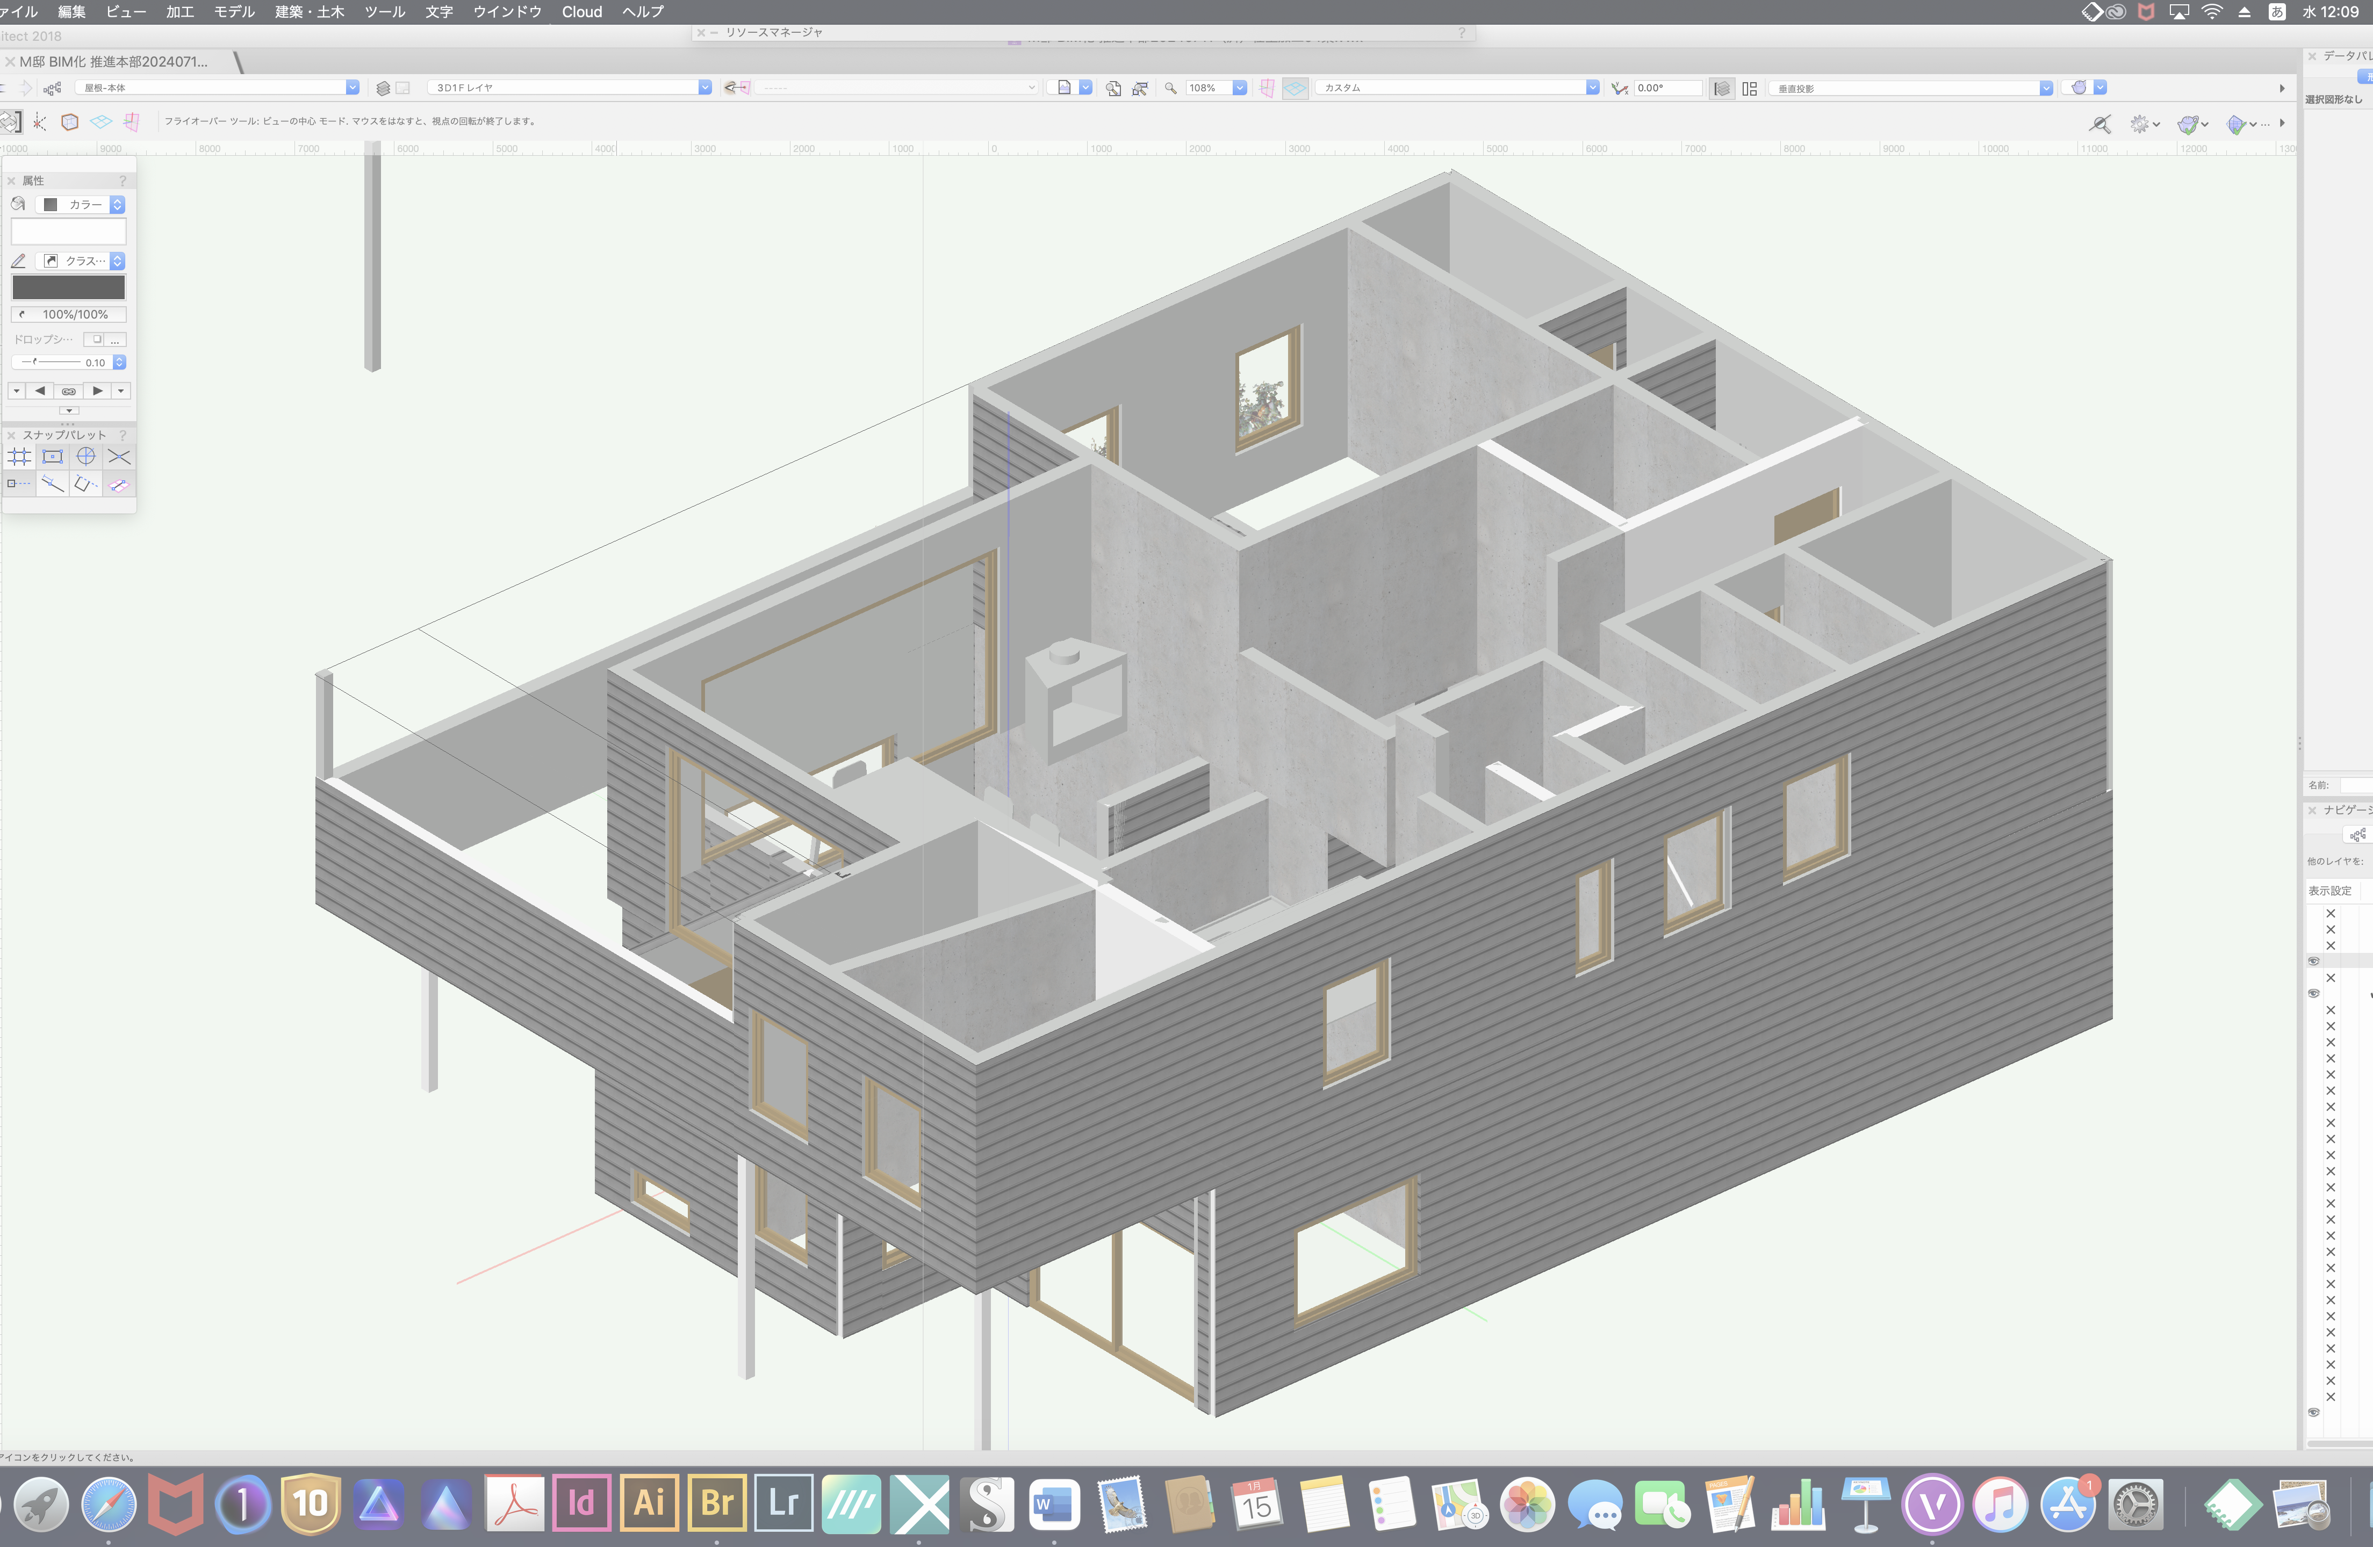
Task: Open the モデル menu
Action: [x=234, y=12]
